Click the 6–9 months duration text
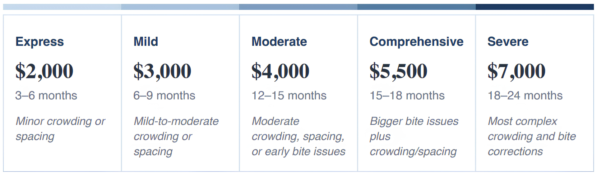The image size is (597, 175). [164, 96]
